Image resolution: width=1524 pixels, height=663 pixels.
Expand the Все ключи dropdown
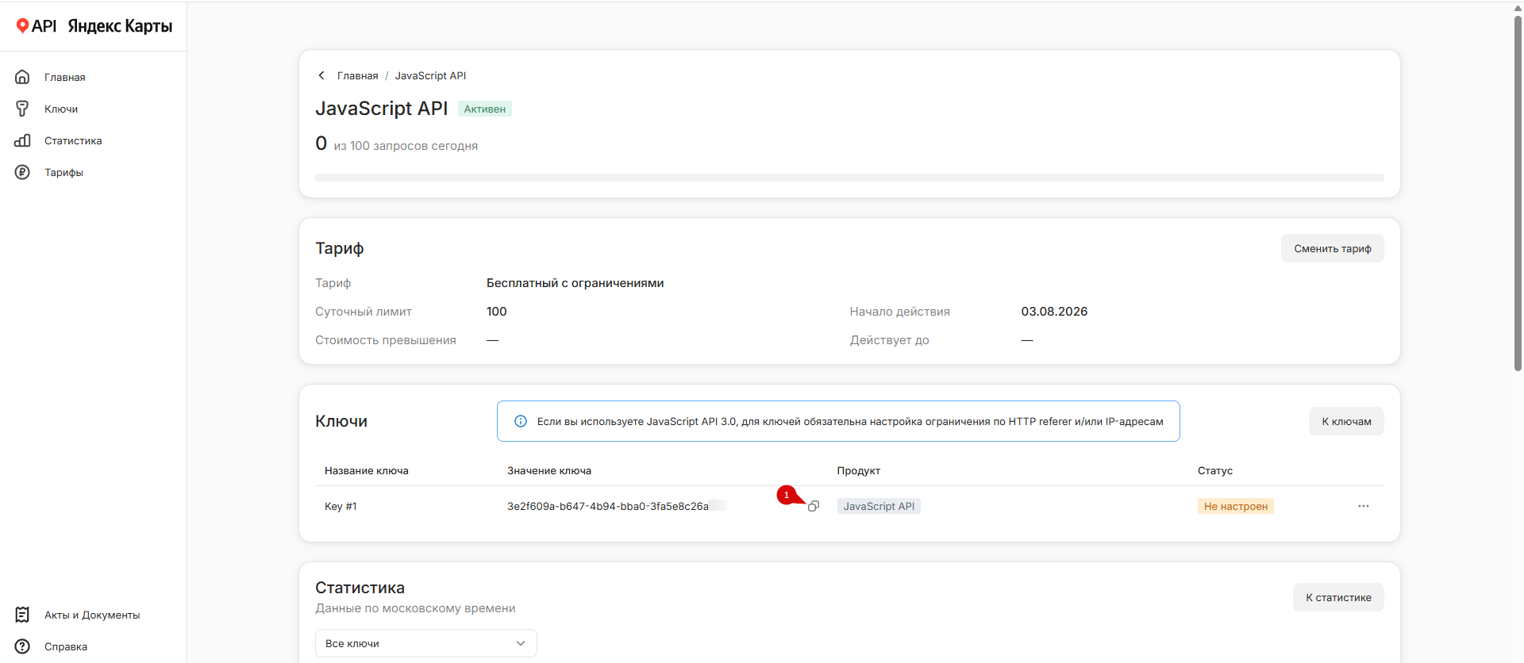click(426, 643)
